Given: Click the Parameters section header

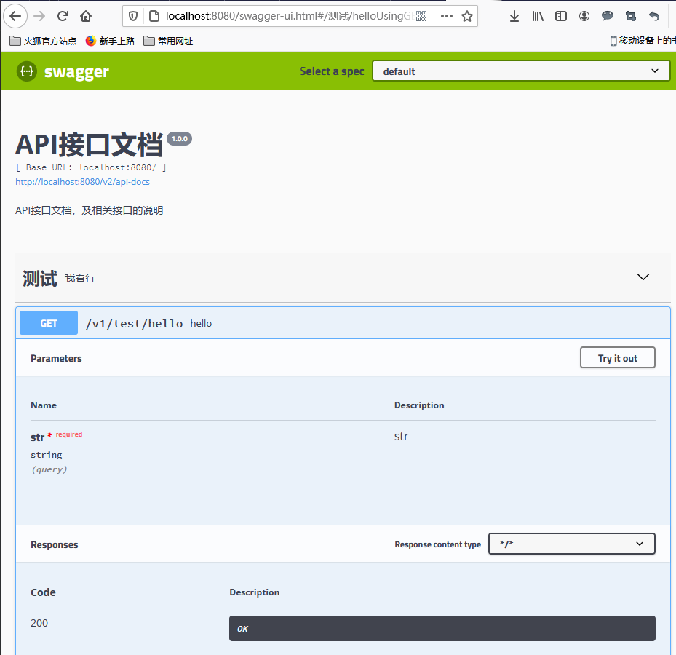Looking at the screenshot, I should pyautogui.click(x=56, y=358).
